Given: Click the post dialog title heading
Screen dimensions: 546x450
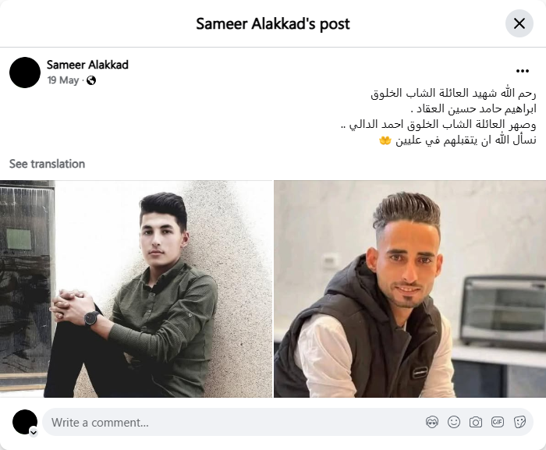Looking at the screenshot, I should (273, 23).
